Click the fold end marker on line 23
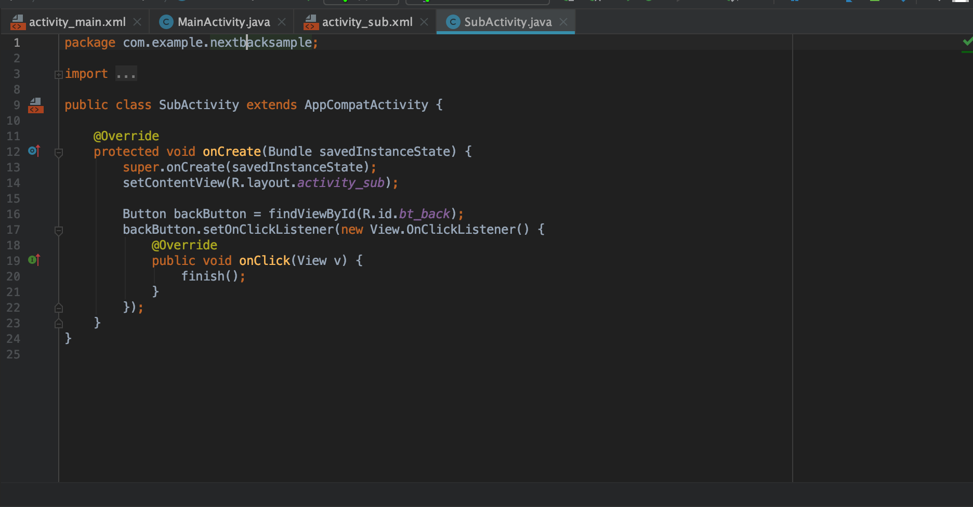Screen dimensions: 973x507 (59, 324)
